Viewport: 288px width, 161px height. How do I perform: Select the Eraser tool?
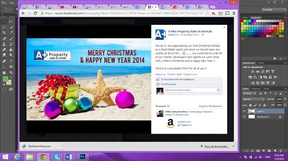point(4,49)
